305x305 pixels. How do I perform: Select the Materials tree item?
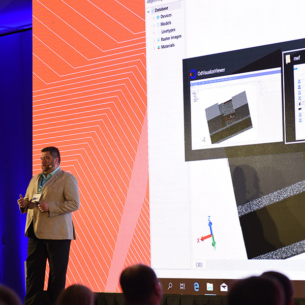pyautogui.click(x=168, y=46)
